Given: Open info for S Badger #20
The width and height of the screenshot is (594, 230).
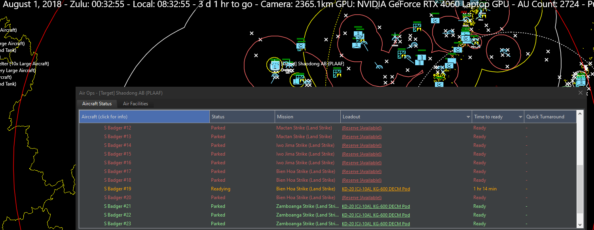Looking at the screenshot, I should point(118,198).
